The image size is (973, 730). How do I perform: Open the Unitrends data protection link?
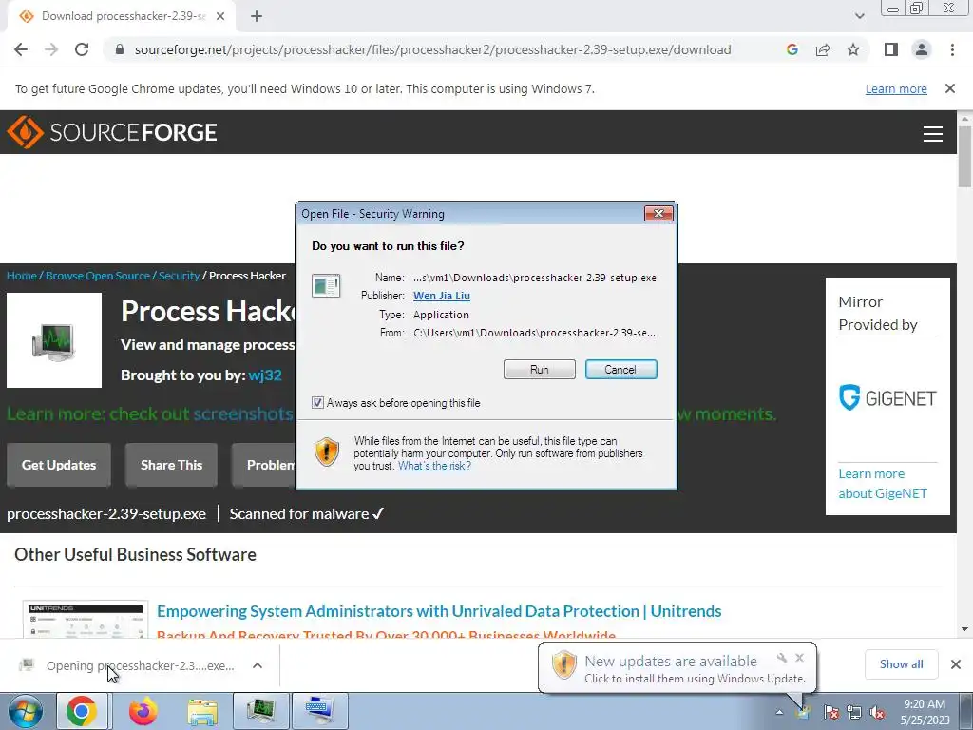pyautogui.click(x=439, y=611)
